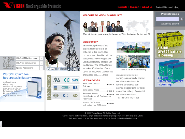Click the round green certification seal
Image resolution: width=185 pixels, height=139 pixels.
coord(56,95)
